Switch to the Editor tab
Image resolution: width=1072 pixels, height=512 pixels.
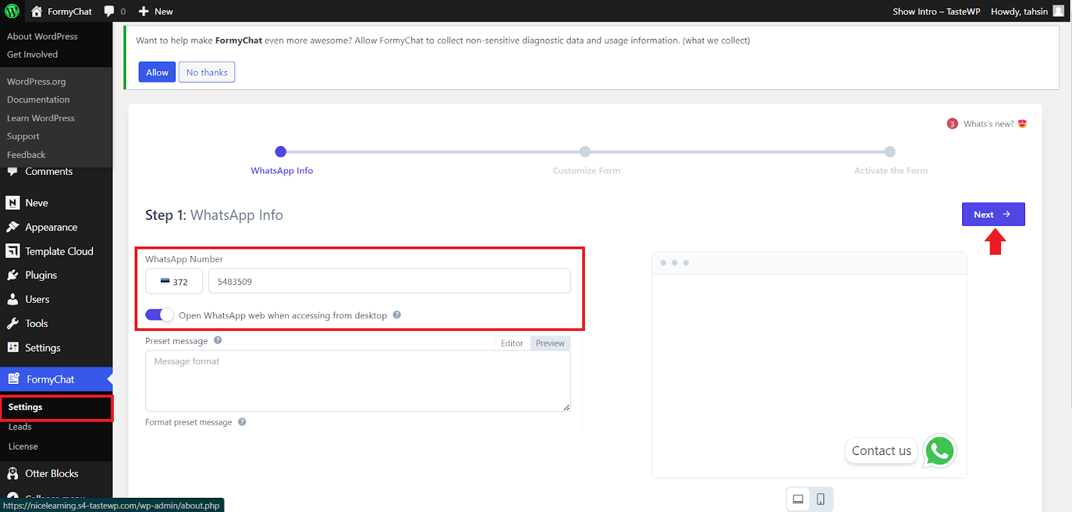(x=512, y=343)
